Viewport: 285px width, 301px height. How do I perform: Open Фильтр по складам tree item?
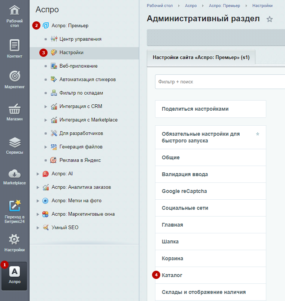(x=81, y=93)
